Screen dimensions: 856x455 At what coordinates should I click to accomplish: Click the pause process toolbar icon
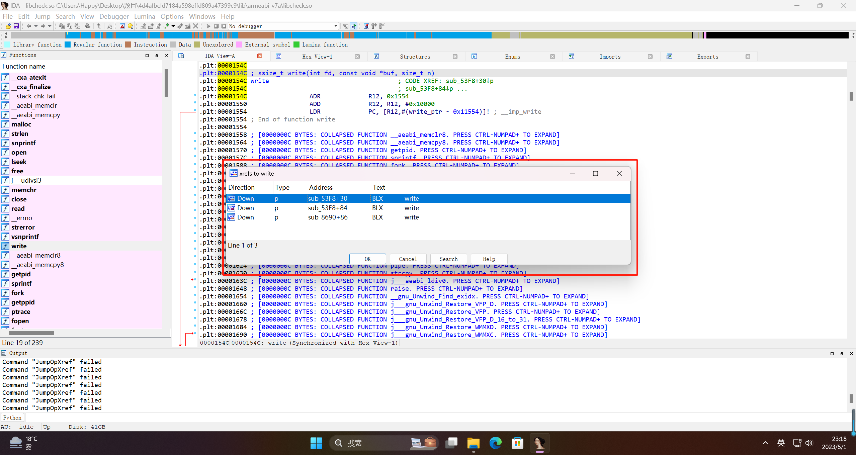(216, 26)
